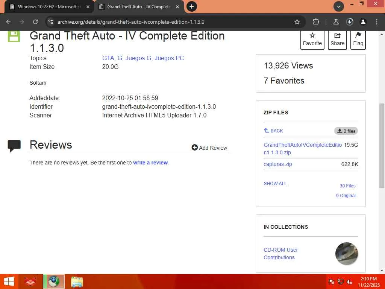Click scrollbar down arrow
The width and height of the screenshot is (385, 289).
pos(382,271)
